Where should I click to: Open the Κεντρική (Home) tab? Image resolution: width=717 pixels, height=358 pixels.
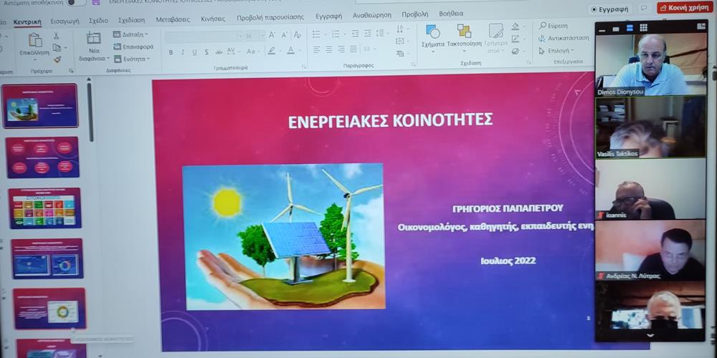click(x=27, y=21)
